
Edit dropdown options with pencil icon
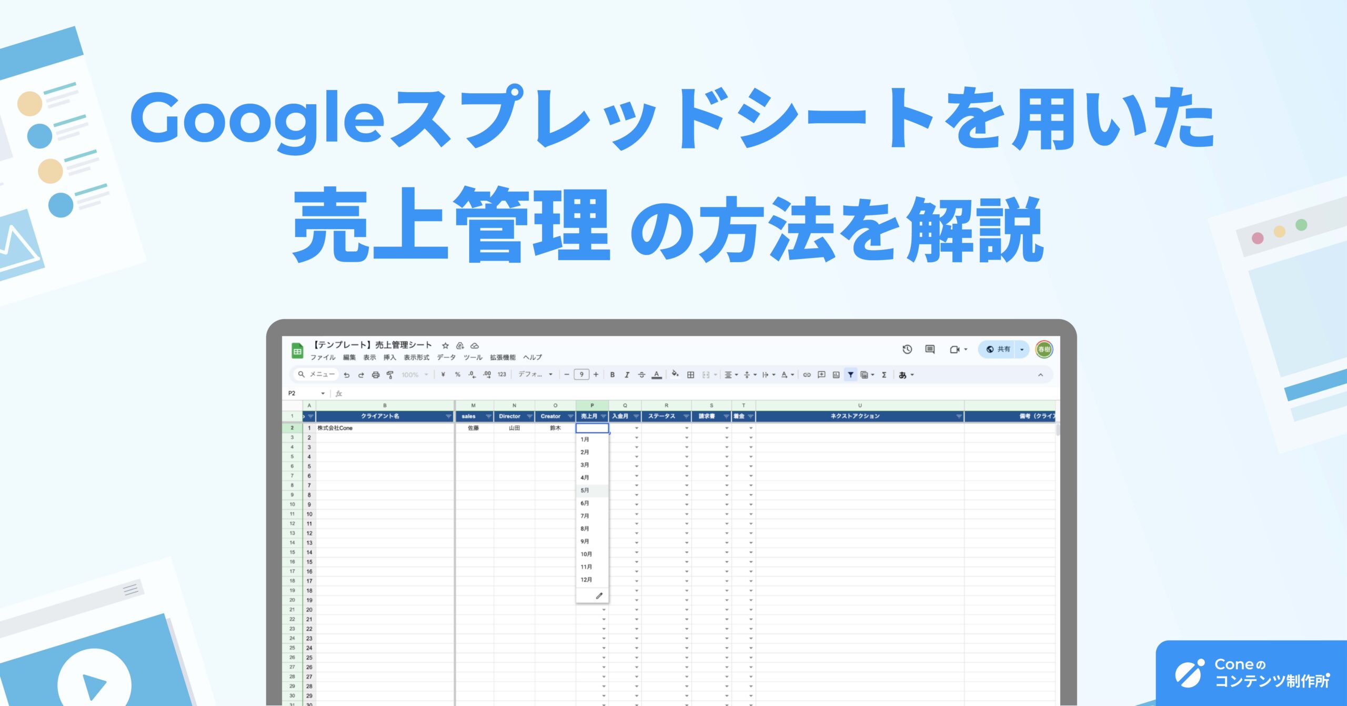point(599,596)
